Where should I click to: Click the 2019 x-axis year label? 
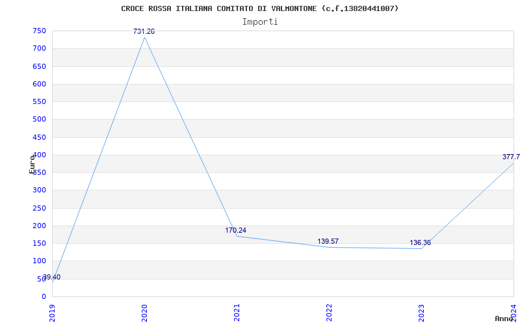coord(52,313)
